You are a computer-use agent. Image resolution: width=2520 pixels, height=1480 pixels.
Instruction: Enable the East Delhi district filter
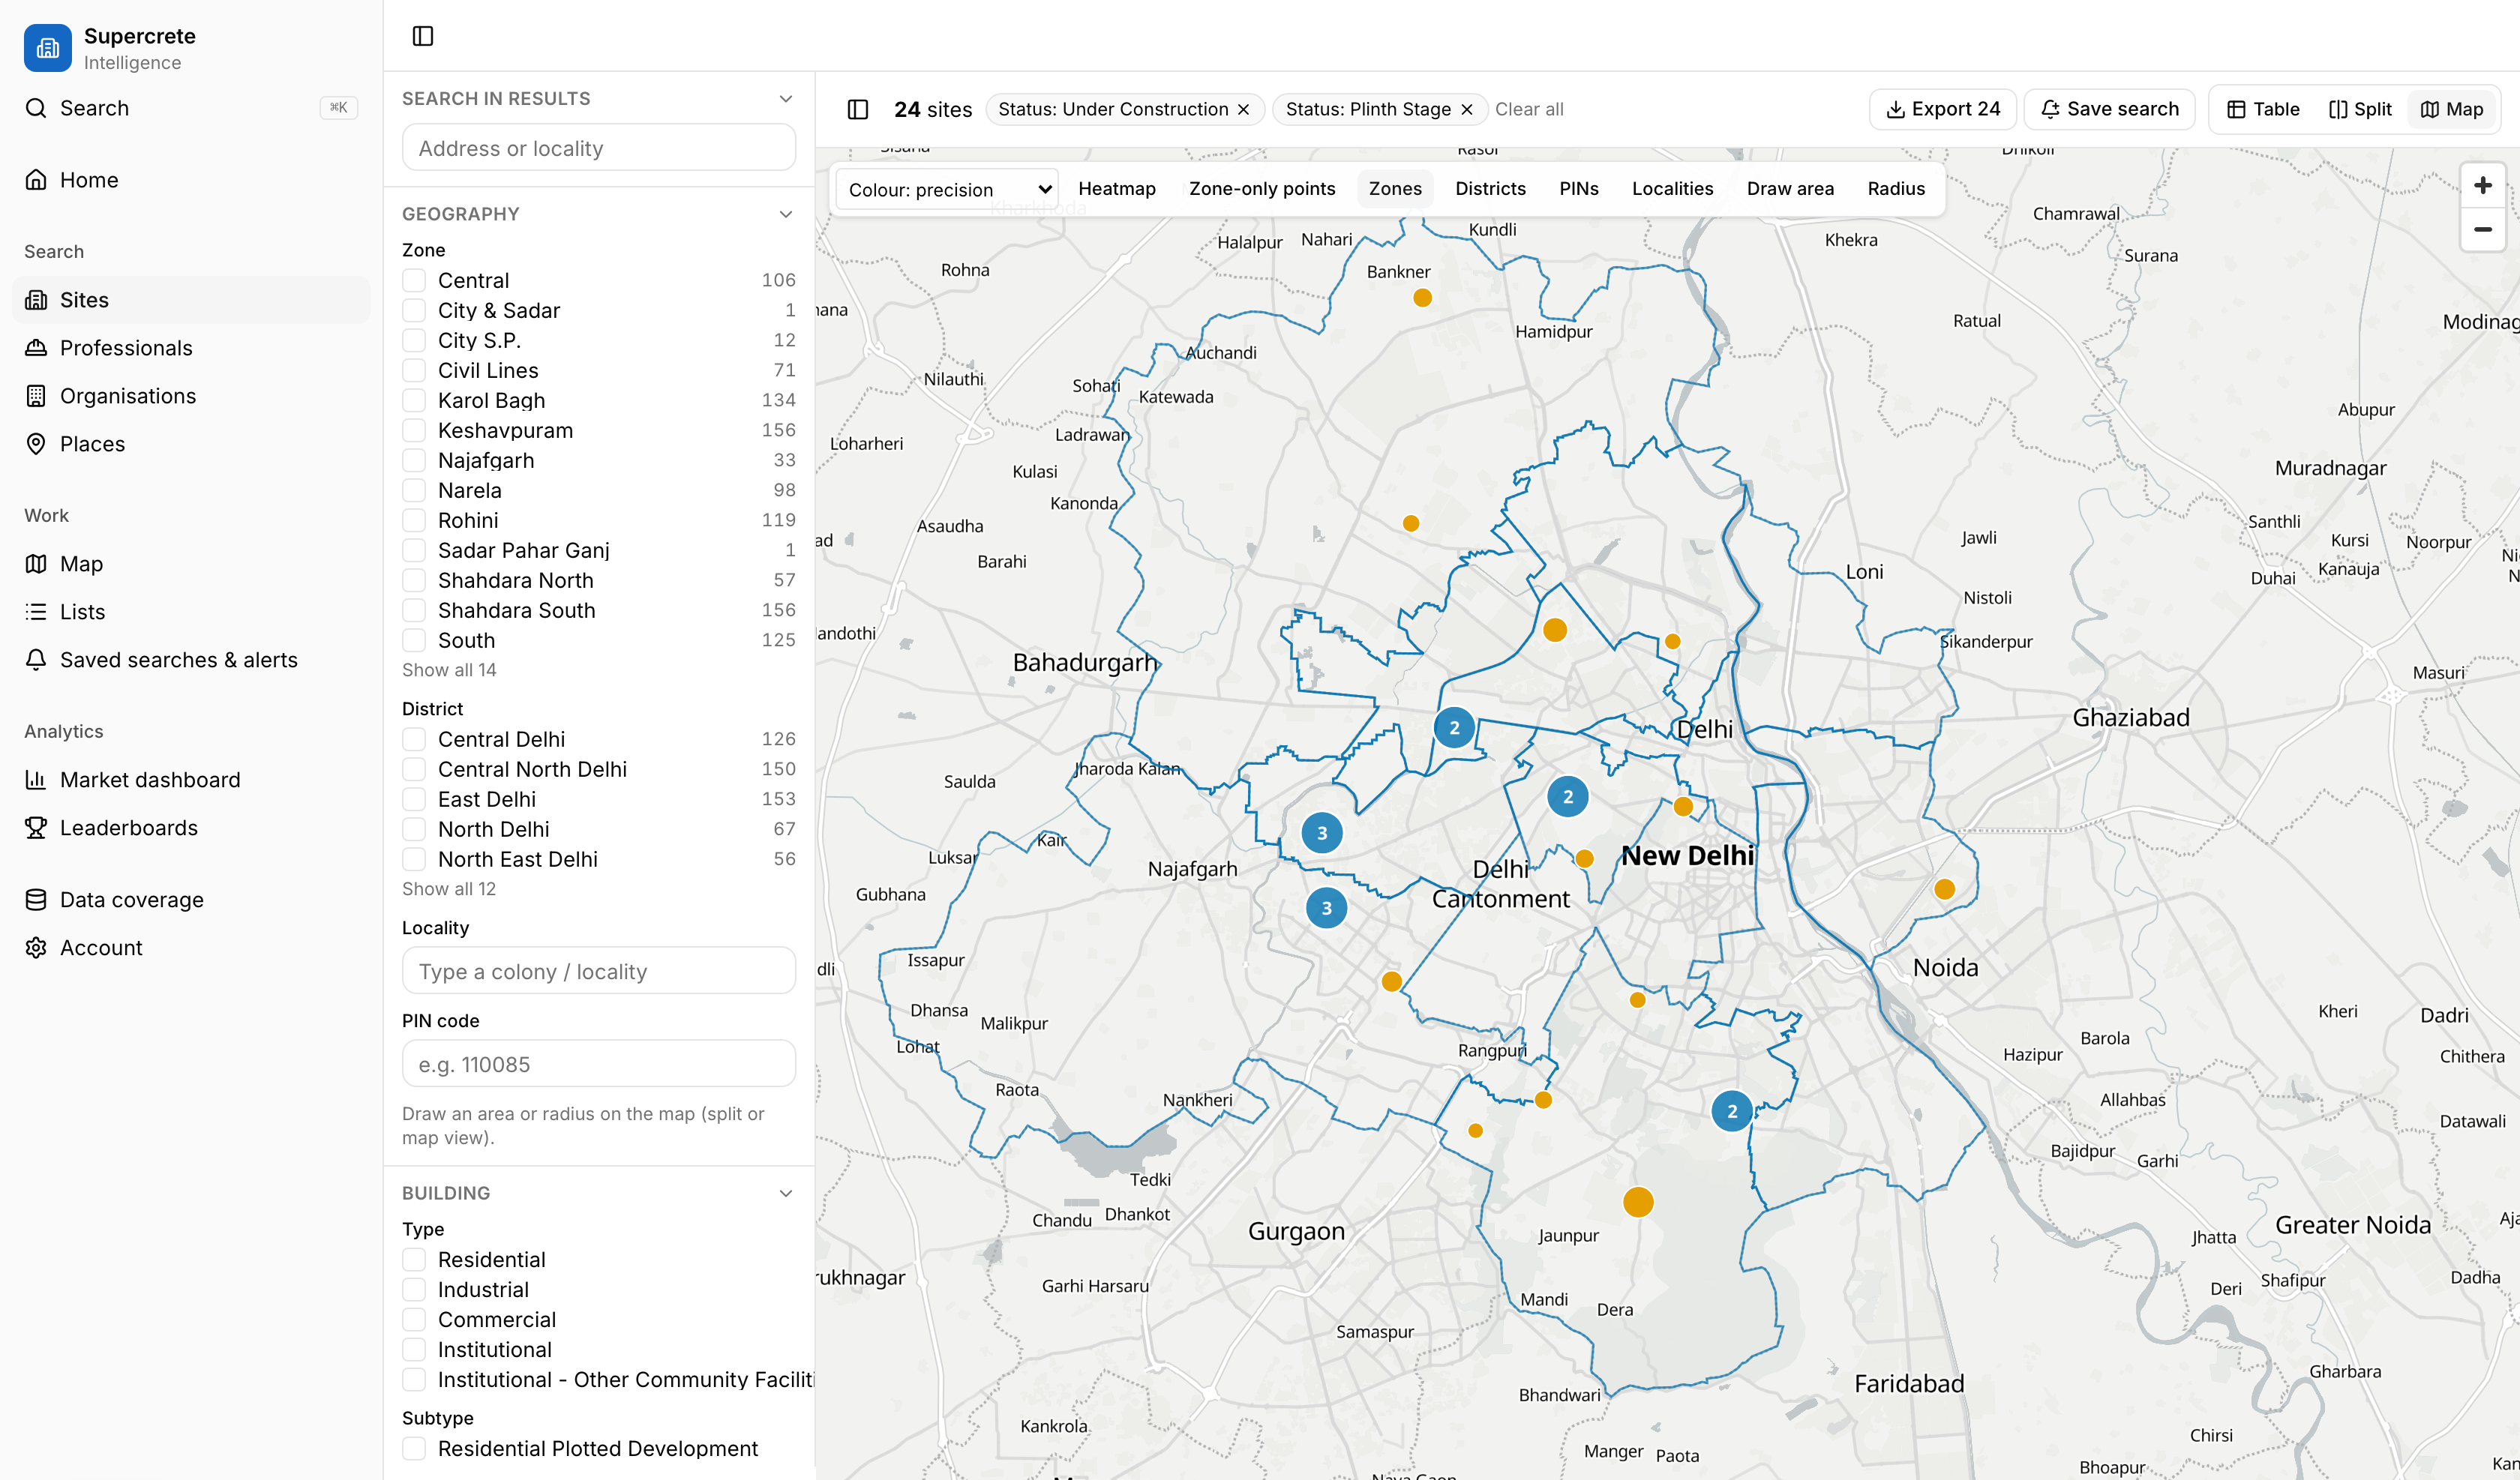(414, 799)
